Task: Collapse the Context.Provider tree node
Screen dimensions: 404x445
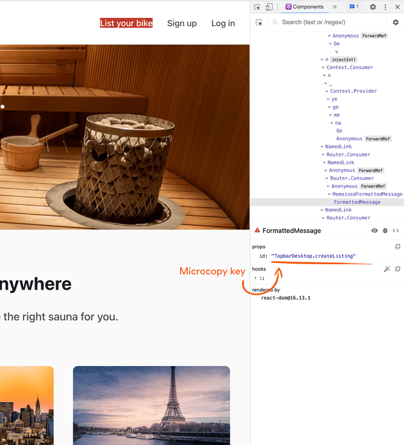Action: (x=327, y=91)
